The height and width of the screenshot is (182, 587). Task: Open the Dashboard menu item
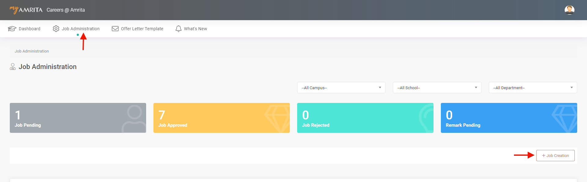[x=24, y=29]
